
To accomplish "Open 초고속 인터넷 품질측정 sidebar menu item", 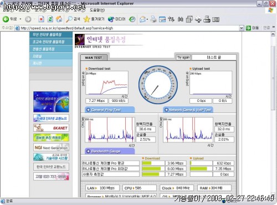I will [x=51, y=42].
